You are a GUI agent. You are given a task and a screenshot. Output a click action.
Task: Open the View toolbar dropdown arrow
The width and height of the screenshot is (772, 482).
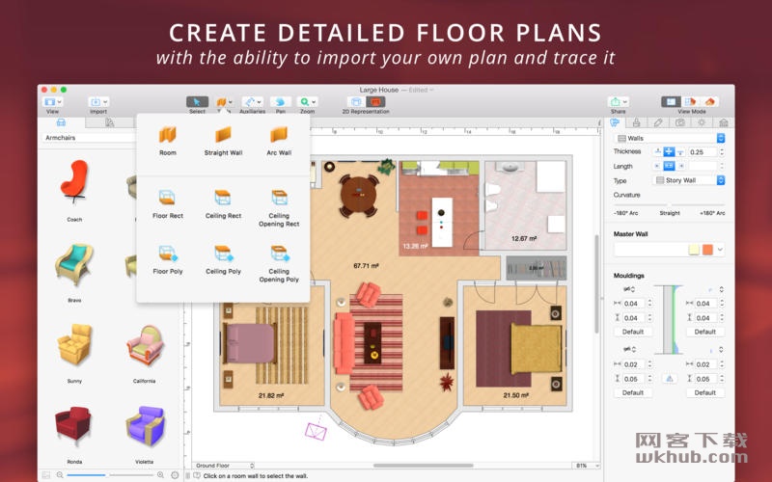60,102
